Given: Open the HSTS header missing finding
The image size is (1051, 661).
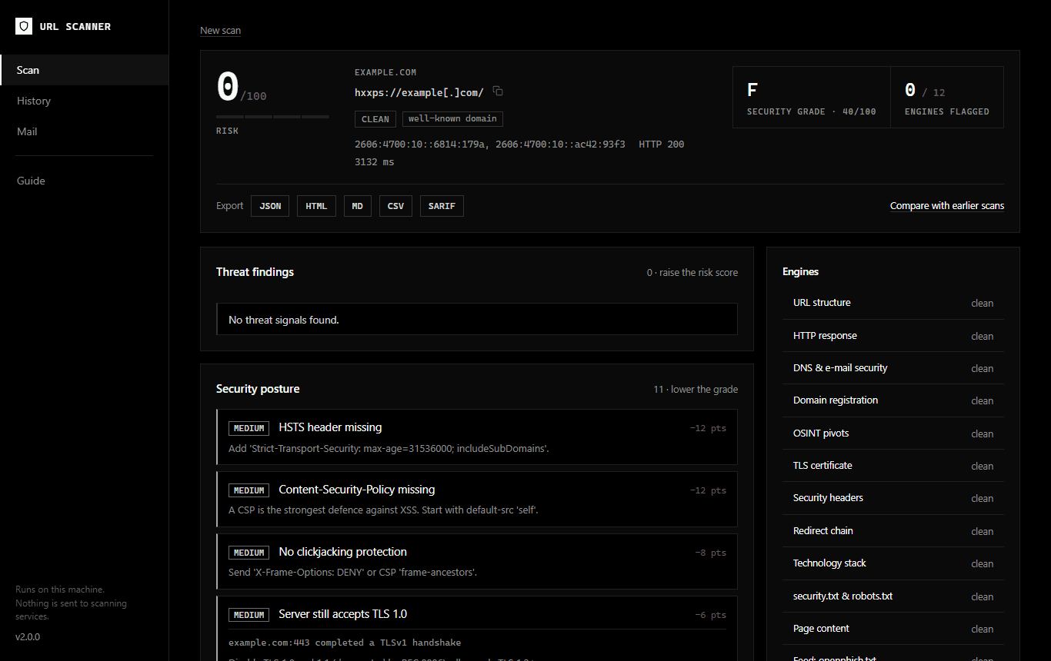Looking at the screenshot, I should click(477, 437).
